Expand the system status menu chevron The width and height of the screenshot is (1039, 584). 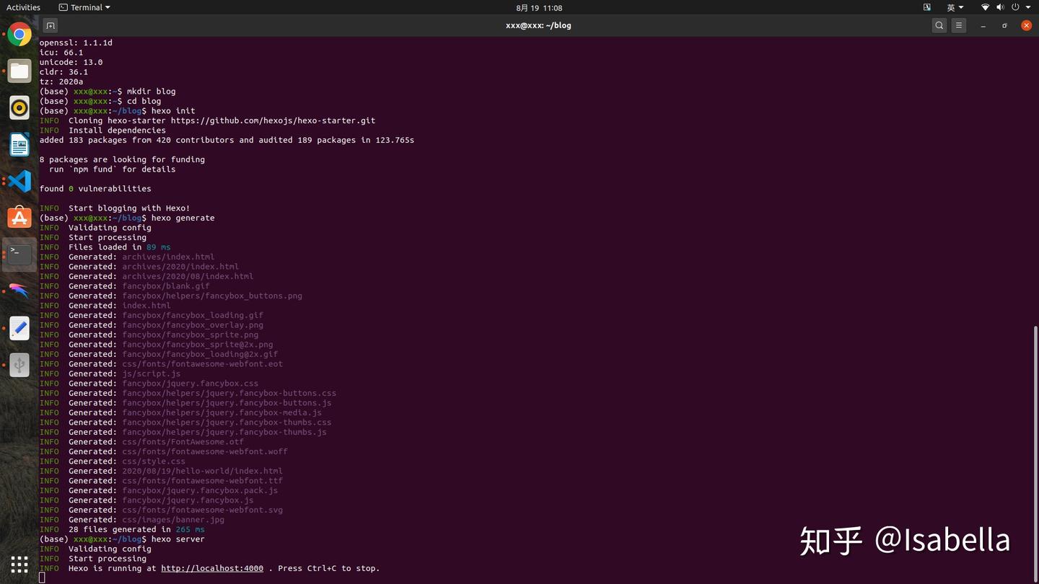tap(1028, 7)
